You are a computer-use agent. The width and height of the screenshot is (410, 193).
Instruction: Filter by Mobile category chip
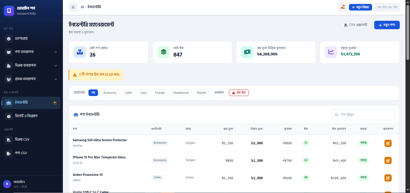pos(201,93)
